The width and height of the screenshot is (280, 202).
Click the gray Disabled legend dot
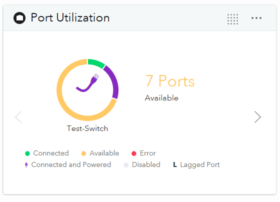(x=126, y=165)
